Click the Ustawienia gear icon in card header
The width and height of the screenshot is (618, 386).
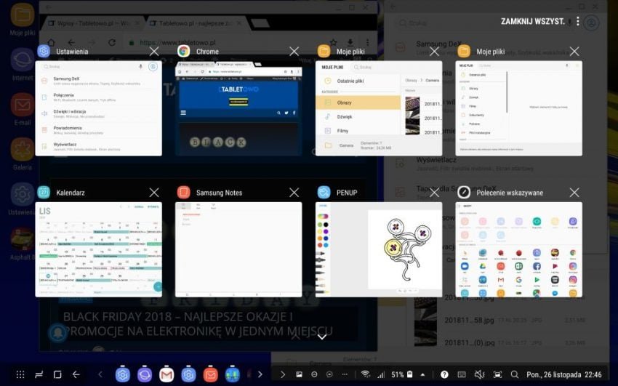[x=44, y=51]
